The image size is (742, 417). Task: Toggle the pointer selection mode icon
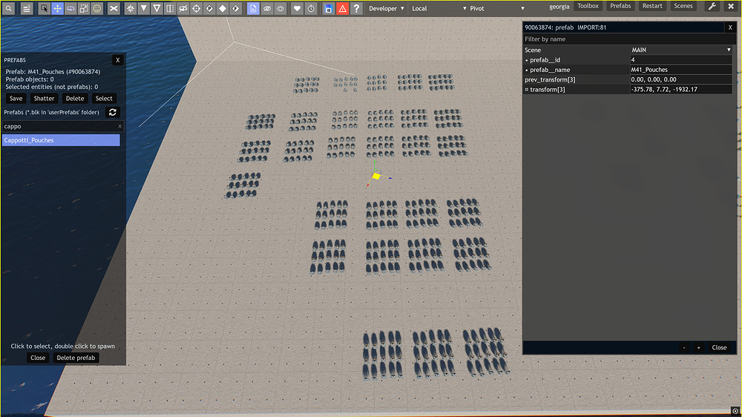(44, 8)
